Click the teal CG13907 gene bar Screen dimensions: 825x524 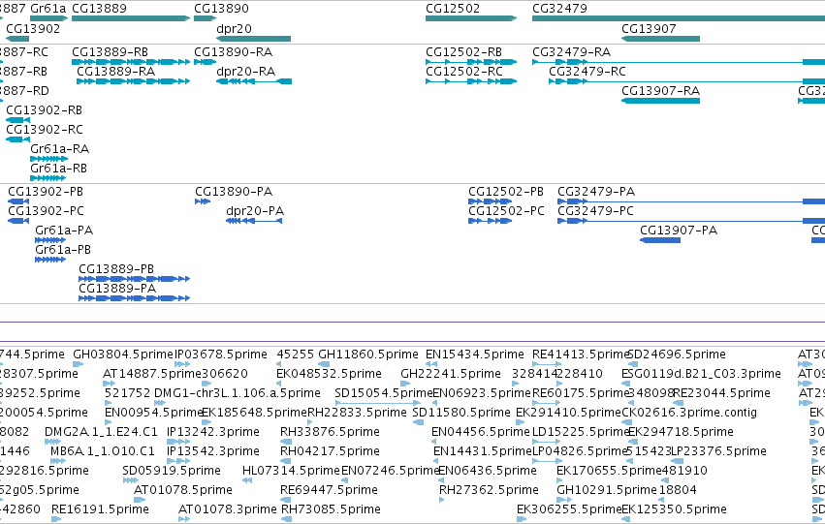(661, 39)
